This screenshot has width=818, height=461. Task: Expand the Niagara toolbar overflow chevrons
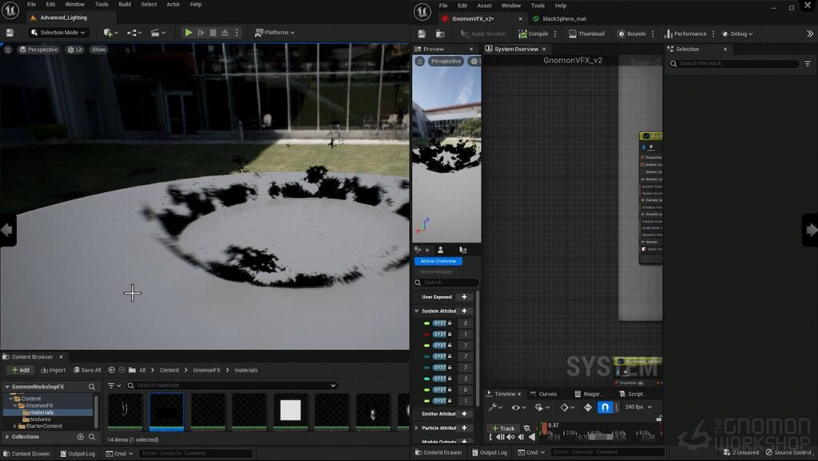click(x=810, y=33)
